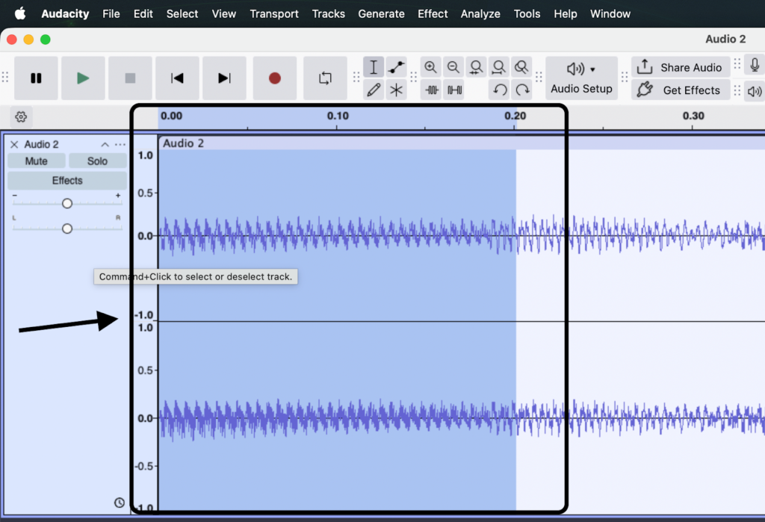Undo the last action
The image size is (765, 522).
coord(500,90)
